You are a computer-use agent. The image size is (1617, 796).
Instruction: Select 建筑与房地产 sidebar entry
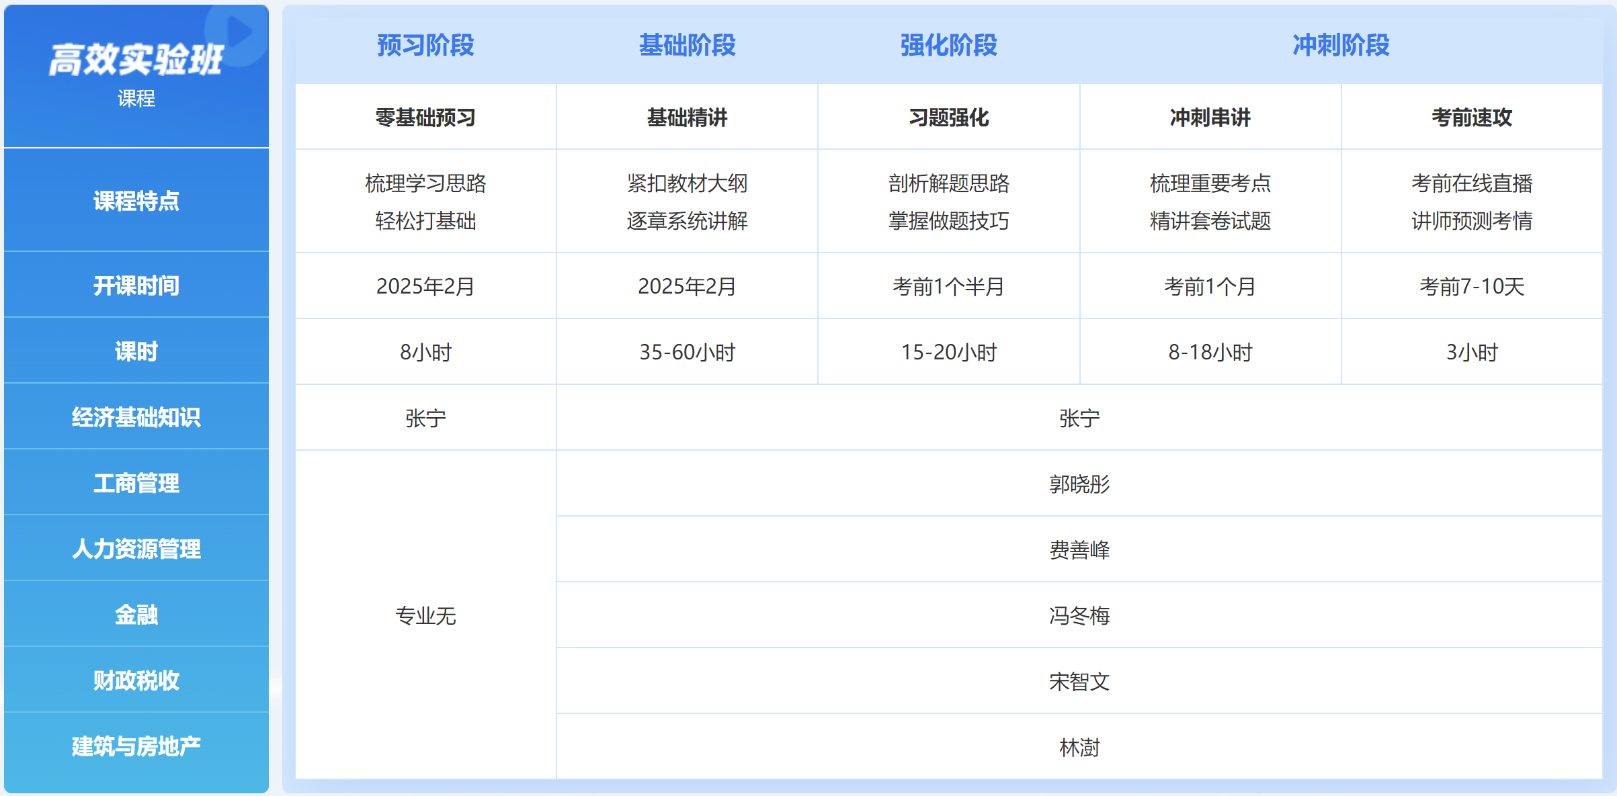pyautogui.click(x=136, y=746)
